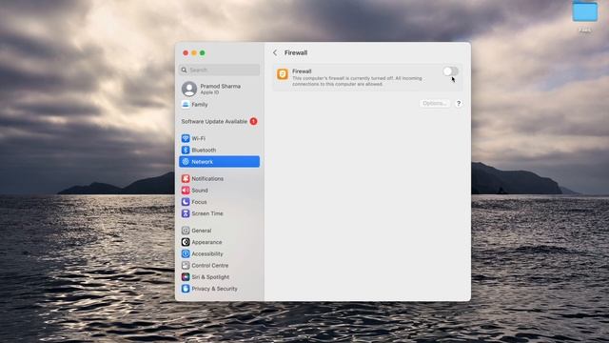Image resolution: width=609 pixels, height=343 pixels.
Task: Open Notifications settings
Action: (x=220, y=178)
